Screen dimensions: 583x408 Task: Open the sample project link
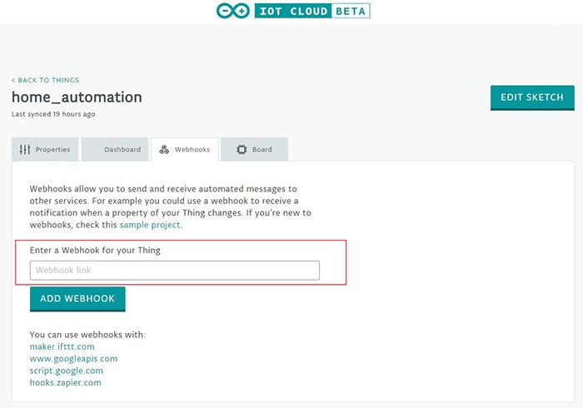(x=150, y=225)
